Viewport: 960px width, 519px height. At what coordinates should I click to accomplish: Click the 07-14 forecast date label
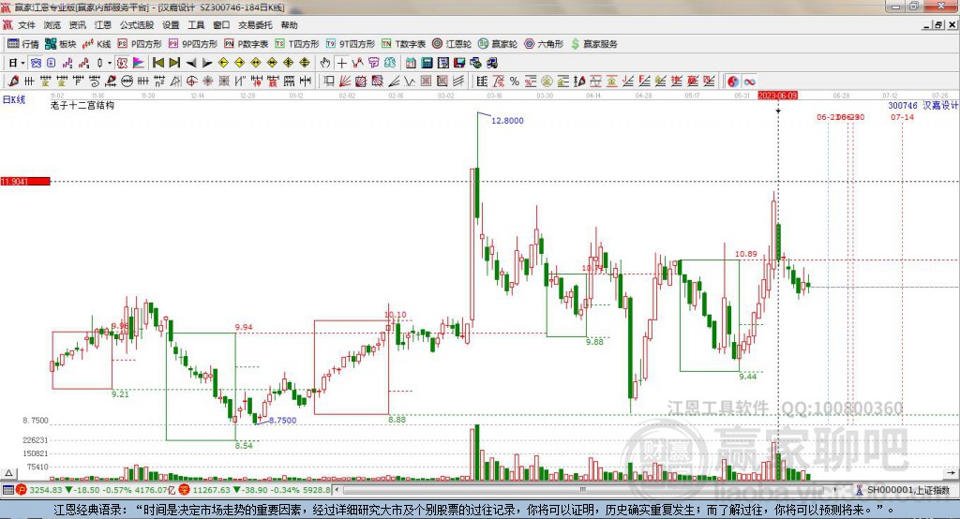[x=902, y=117]
